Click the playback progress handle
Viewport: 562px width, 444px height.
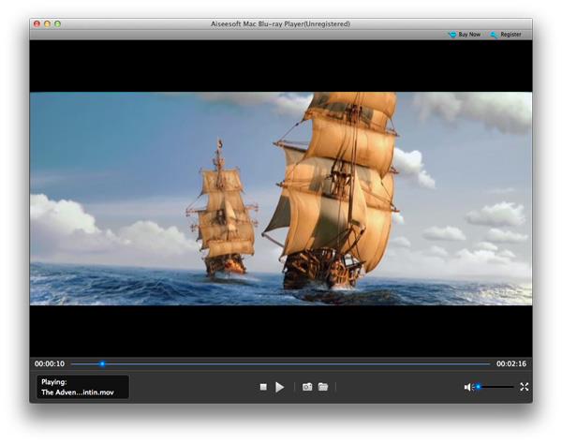tap(102, 363)
